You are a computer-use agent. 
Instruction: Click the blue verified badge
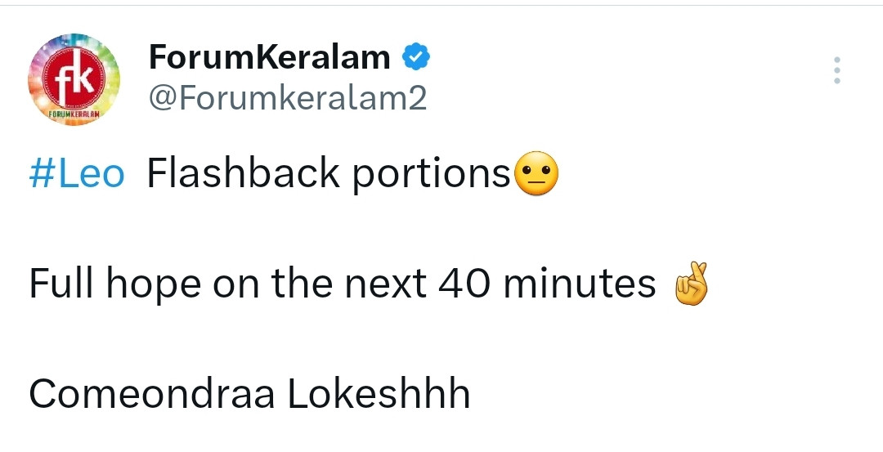click(416, 57)
